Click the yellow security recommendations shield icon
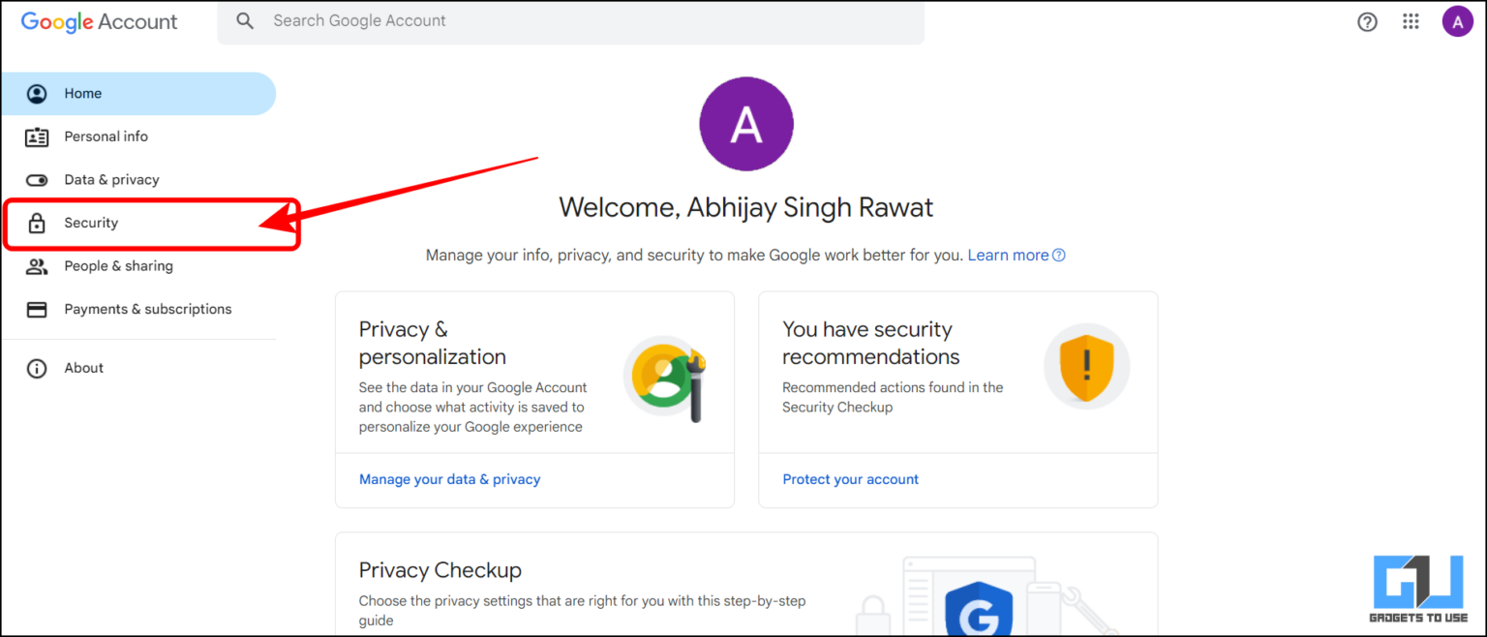The width and height of the screenshot is (1487, 637). (x=1086, y=366)
